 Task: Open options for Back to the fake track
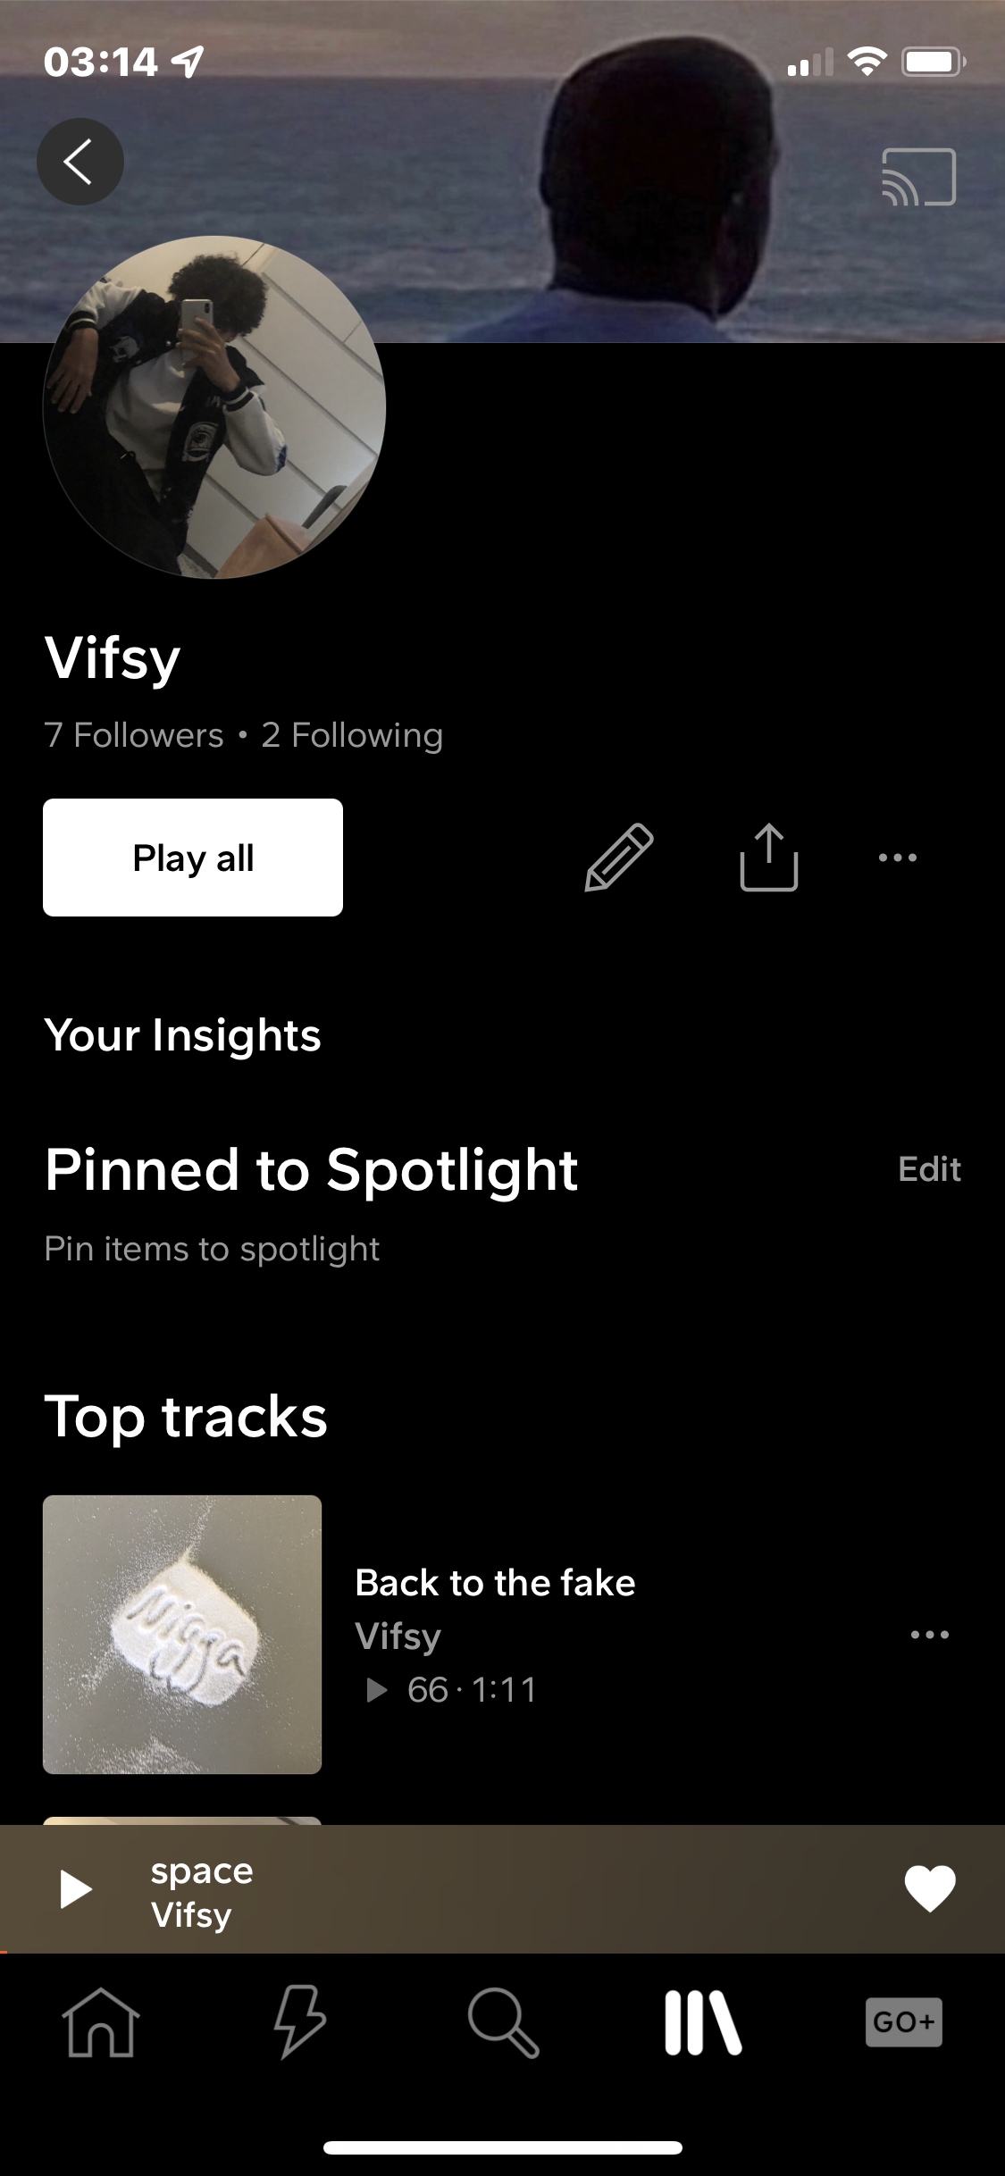929,1635
